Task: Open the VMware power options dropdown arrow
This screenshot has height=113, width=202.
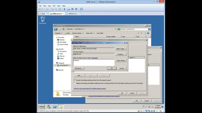Action: pos(42,9)
